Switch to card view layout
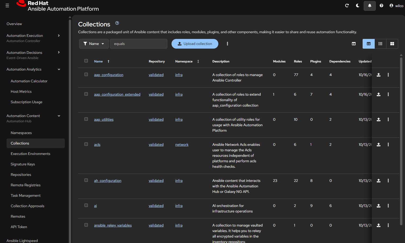 [392, 44]
